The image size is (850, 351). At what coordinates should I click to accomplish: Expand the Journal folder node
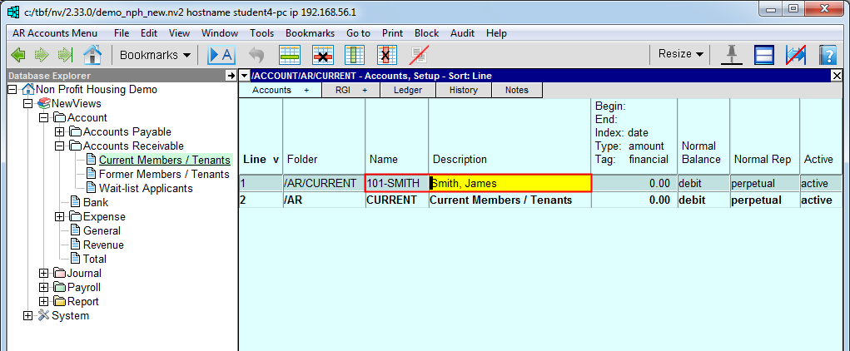(44, 274)
